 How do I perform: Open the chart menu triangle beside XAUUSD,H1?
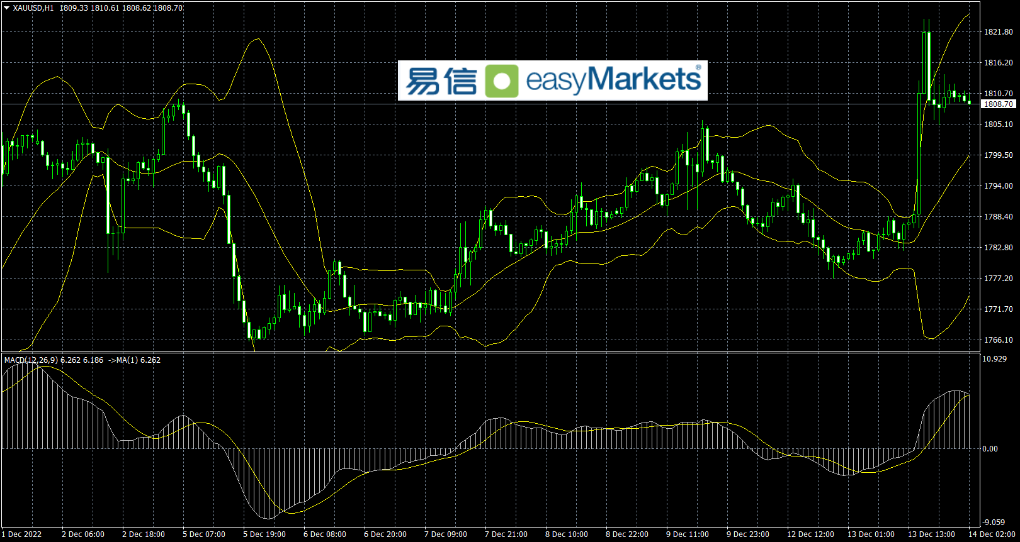click(x=7, y=8)
